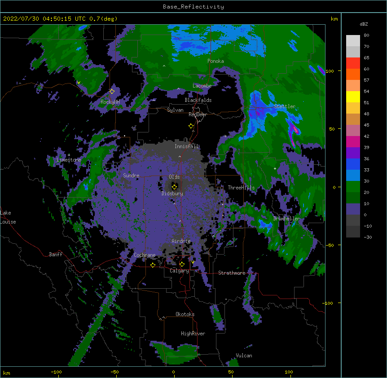Click the km unit label at top right
Viewport: 387px width, 378px height.
[334, 19]
